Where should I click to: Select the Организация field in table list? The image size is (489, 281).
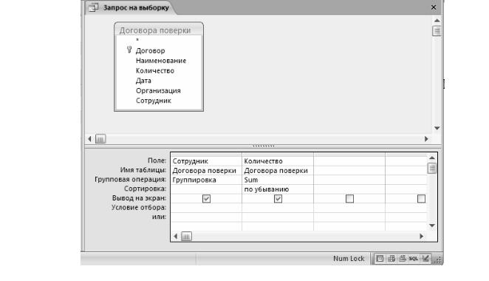pyautogui.click(x=158, y=90)
